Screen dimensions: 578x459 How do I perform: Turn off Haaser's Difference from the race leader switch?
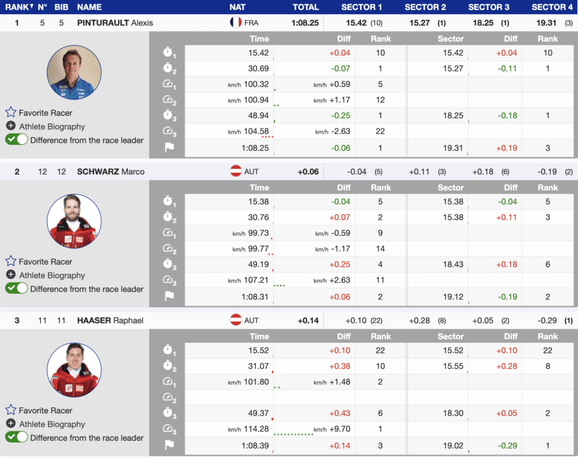[16, 438]
